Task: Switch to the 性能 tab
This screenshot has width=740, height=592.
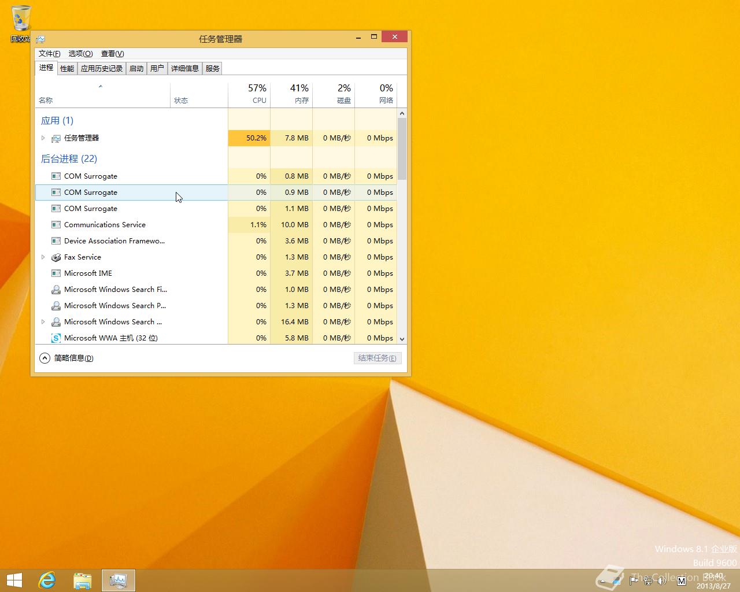Action: tap(67, 68)
